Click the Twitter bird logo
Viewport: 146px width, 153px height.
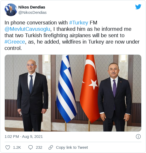(138, 7)
